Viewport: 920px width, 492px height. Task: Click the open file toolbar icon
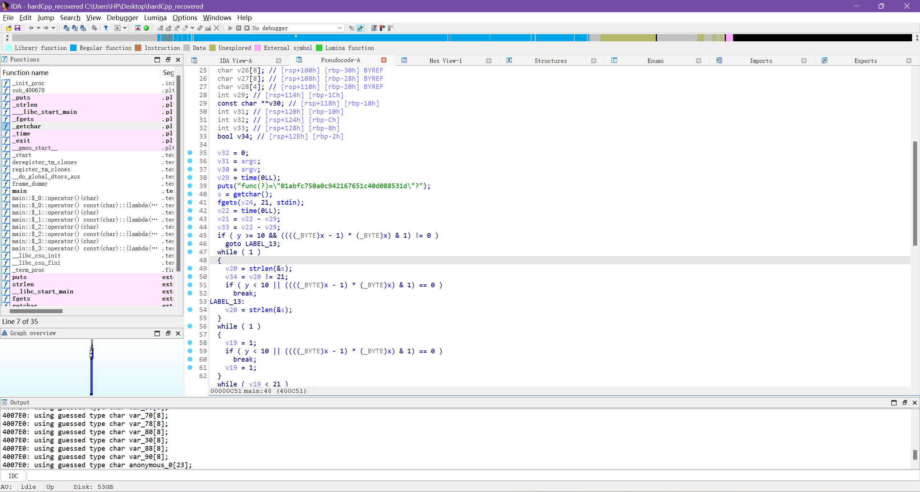pyautogui.click(x=9, y=28)
